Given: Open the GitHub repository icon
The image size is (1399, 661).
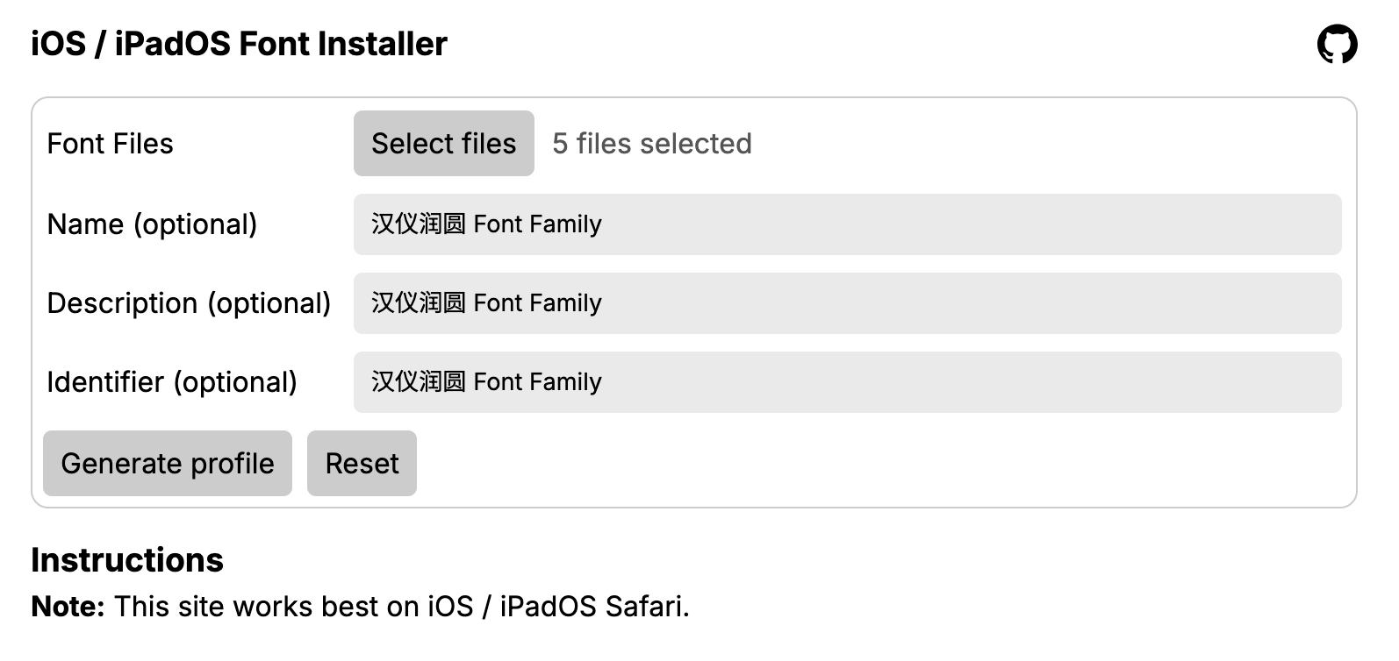Looking at the screenshot, I should [1337, 45].
